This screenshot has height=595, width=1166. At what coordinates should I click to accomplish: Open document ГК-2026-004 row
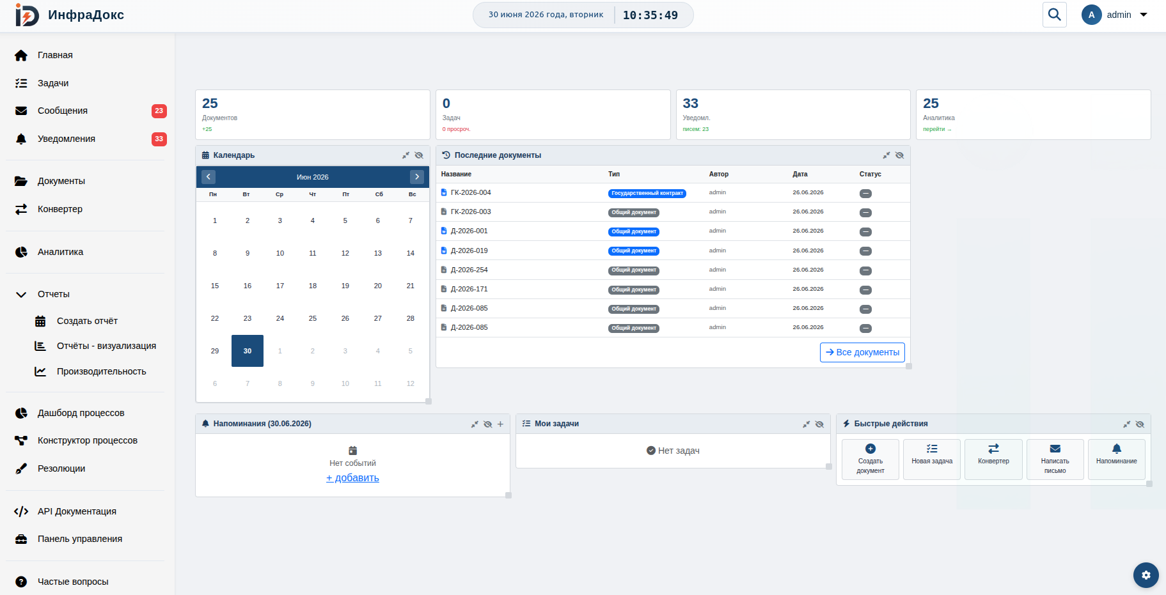coord(673,192)
